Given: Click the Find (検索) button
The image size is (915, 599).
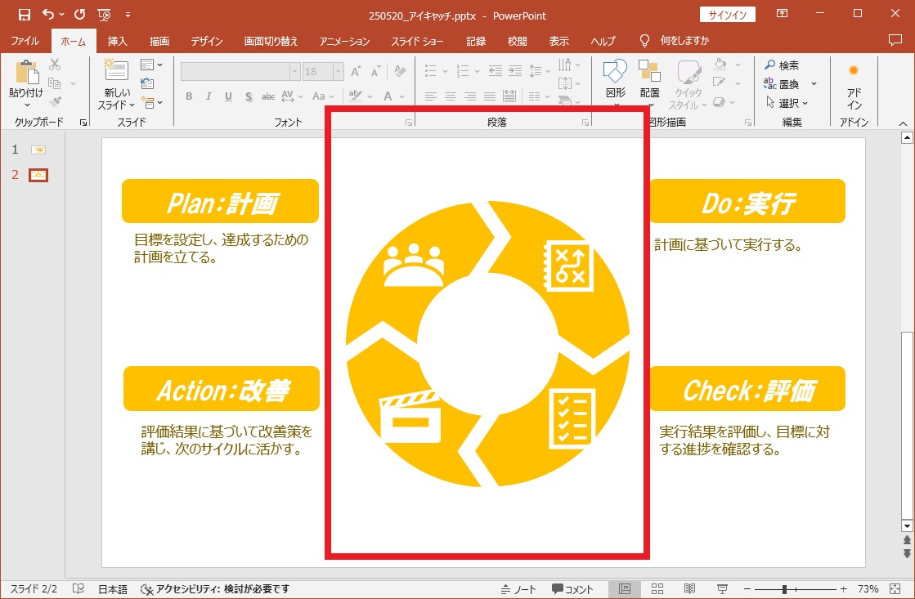Looking at the screenshot, I should [782, 65].
